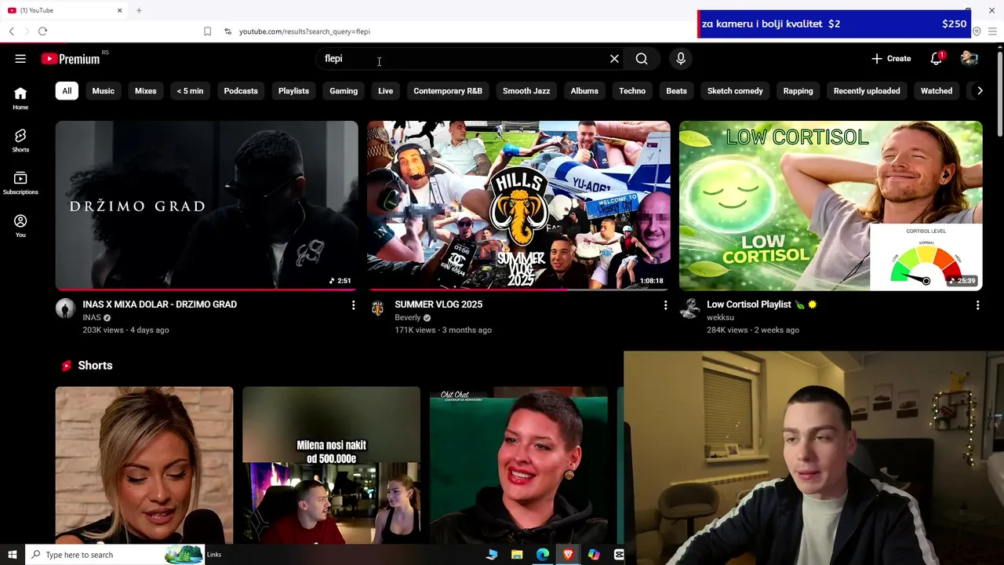Image resolution: width=1004 pixels, height=565 pixels.
Task: Click the magnifier search button
Action: (642, 59)
